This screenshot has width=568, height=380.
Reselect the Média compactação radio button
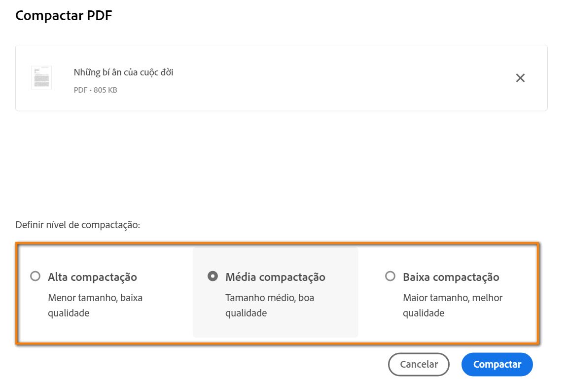pyautogui.click(x=213, y=276)
